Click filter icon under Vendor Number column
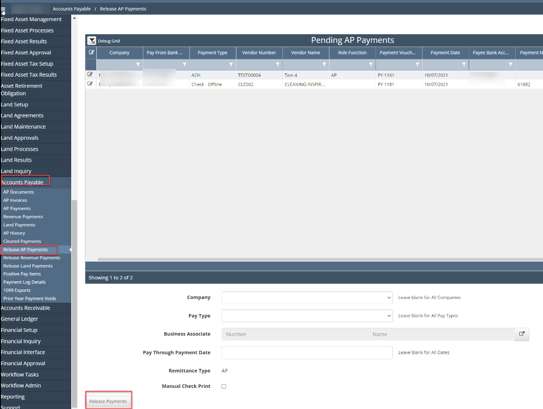Screen dimensions: 543x409 (277, 65)
